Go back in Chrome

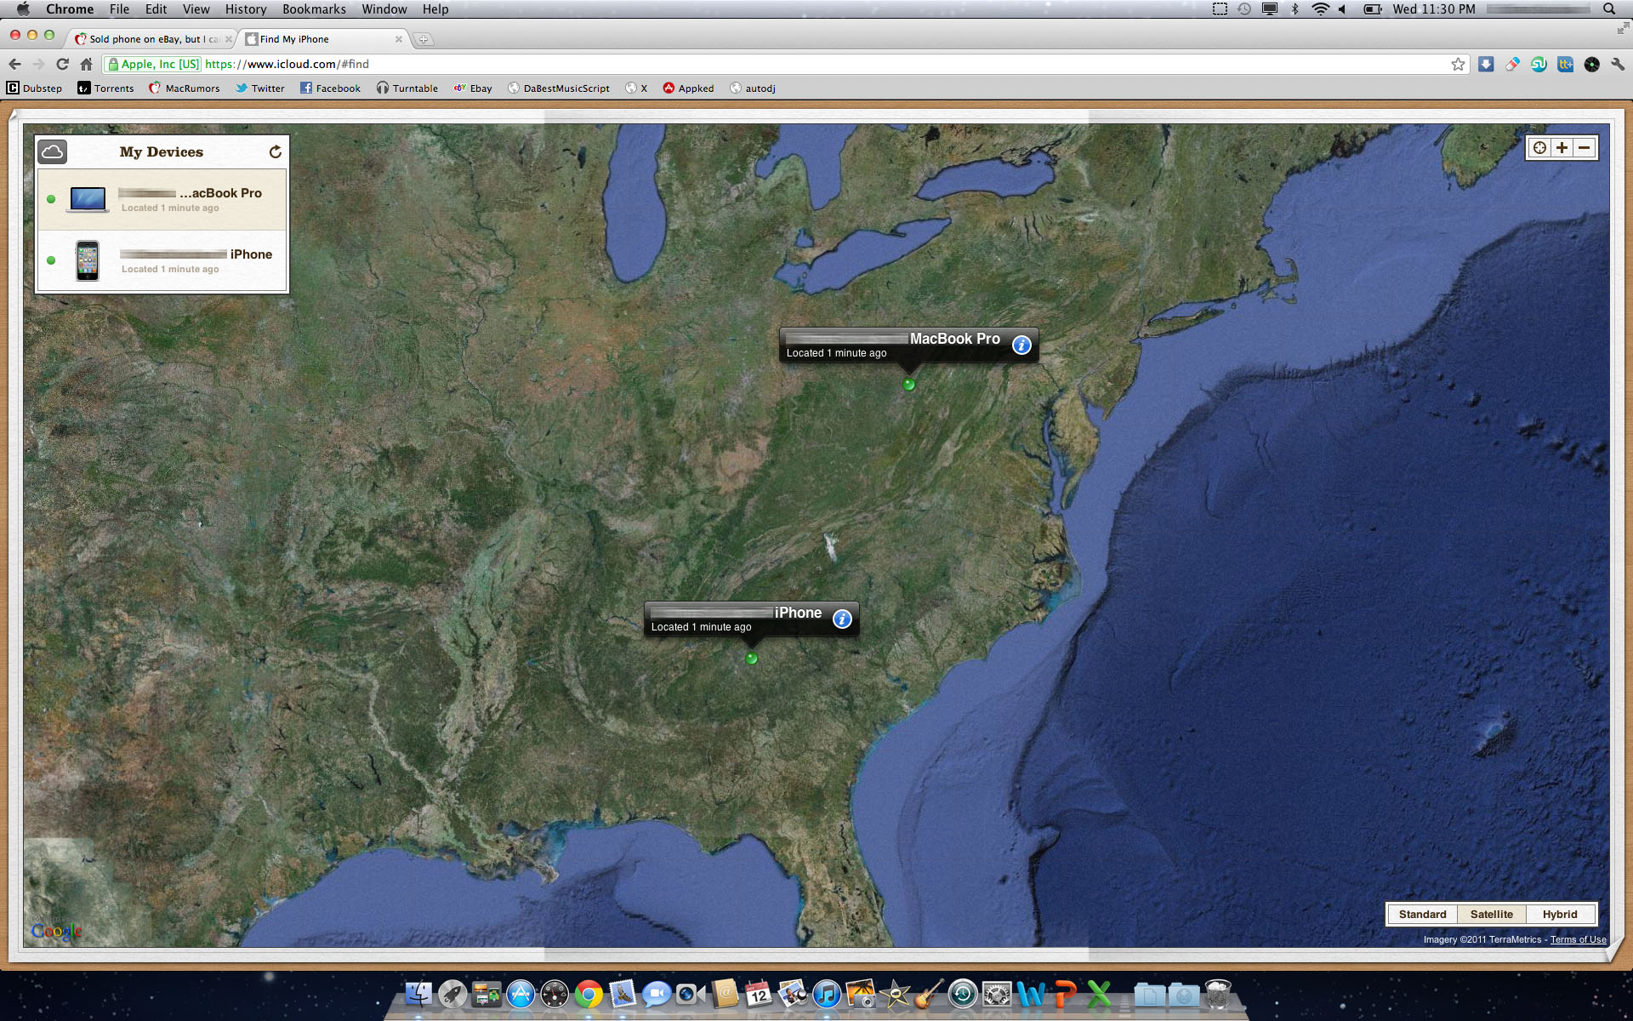click(x=14, y=64)
